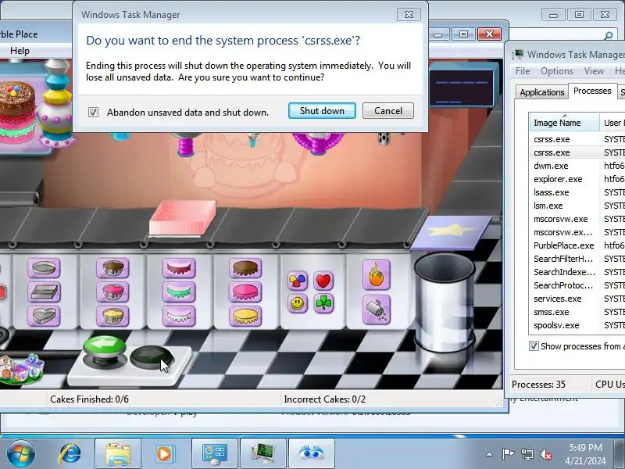Click the trash can to discard cake
The image size is (625, 469).
pyautogui.click(x=444, y=304)
